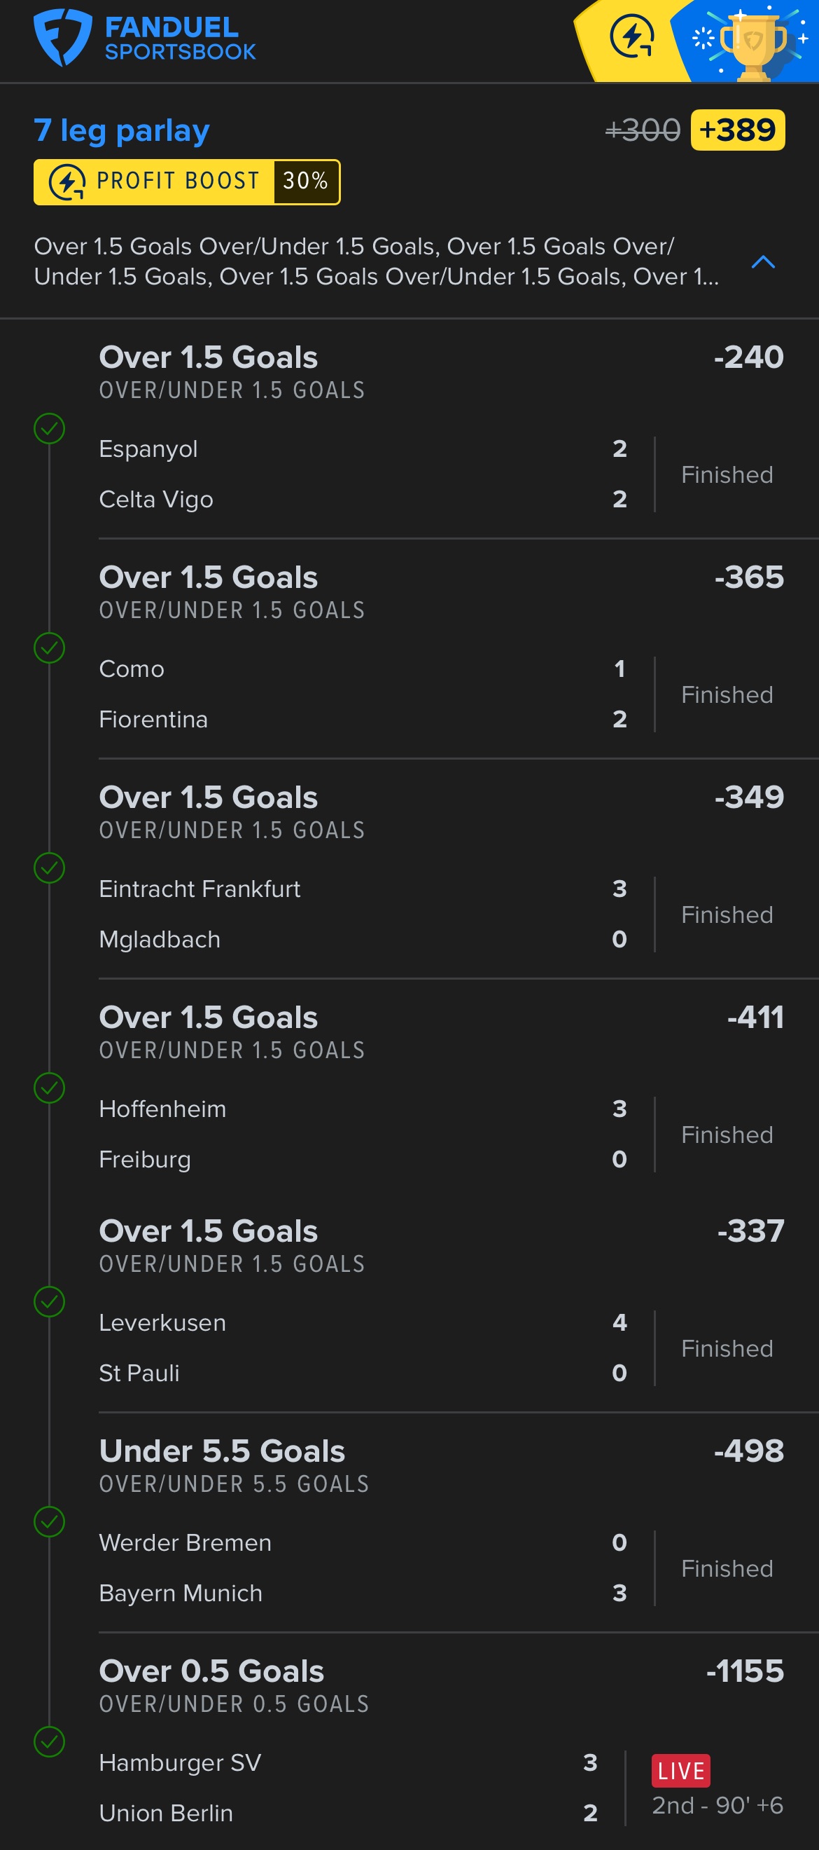Screen dimensions: 819x1850
Task: Click the green checkmark beside Leverkusen leg
Action: click(x=50, y=1302)
